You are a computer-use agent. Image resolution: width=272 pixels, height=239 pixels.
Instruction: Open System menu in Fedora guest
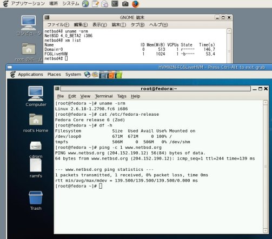point(73,75)
